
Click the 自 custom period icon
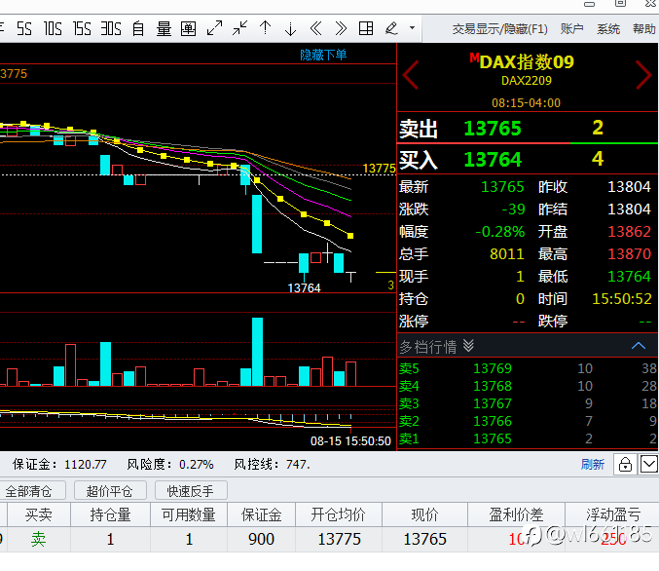[x=138, y=29]
